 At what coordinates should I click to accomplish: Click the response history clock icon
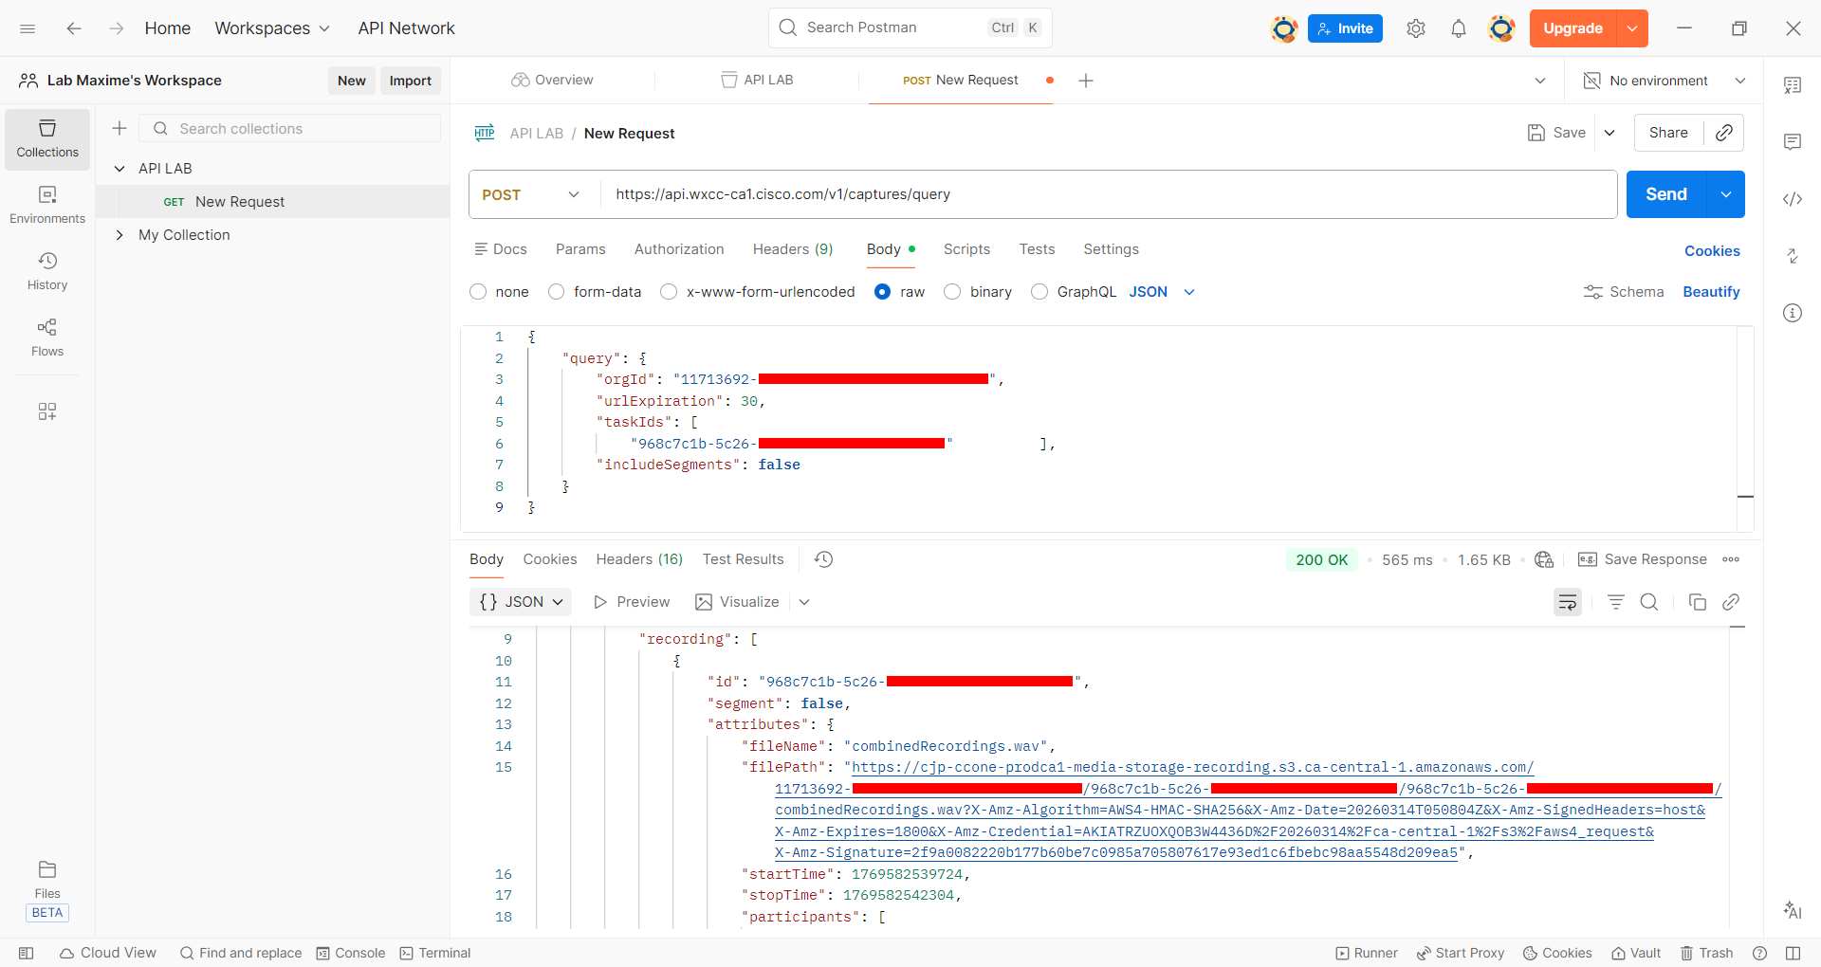click(x=823, y=559)
